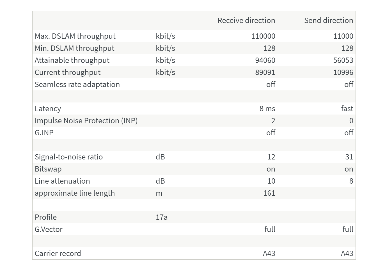378x274 pixels.
Task: Click the latency value '8 ms'
Action: coord(267,109)
